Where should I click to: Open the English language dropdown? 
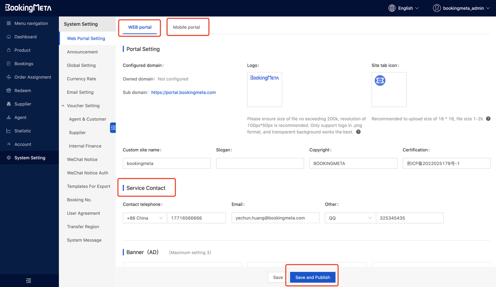point(408,8)
